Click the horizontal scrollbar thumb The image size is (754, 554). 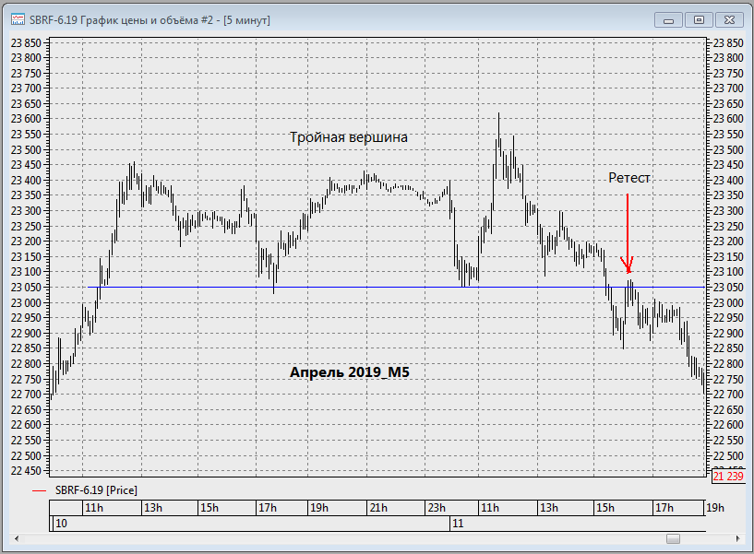[x=673, y=538]
